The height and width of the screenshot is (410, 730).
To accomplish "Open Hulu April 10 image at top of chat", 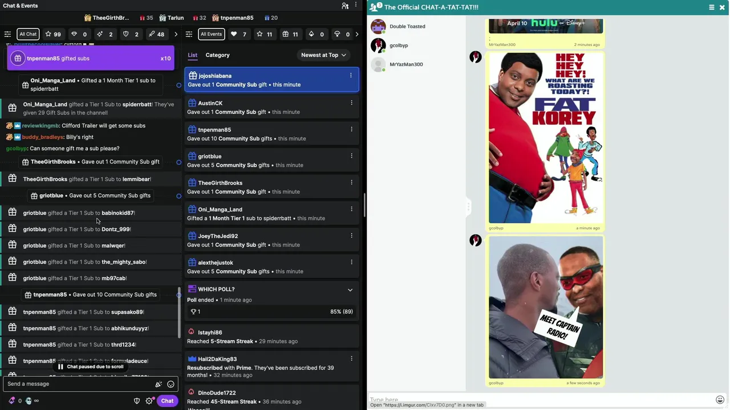I will point(546,26).
